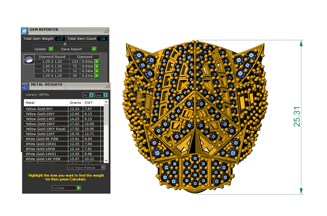
Task: Click green arrow for 1.50 X 1.50 row
Action: (x=97, y=67)
